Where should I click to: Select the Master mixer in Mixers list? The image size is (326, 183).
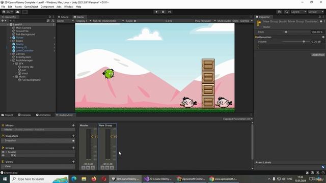click(38, 130)
